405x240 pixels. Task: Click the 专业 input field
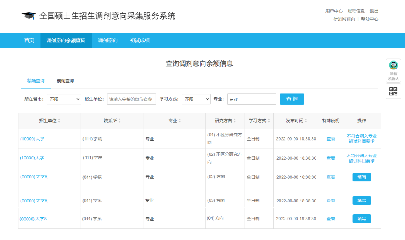pyautogui.click(x=251, y=99)
